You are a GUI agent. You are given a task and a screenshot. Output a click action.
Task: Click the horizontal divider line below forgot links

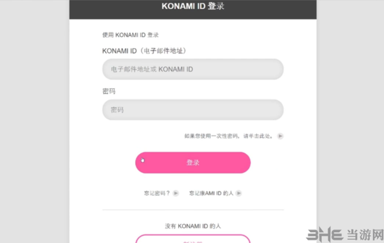[193, 210]
